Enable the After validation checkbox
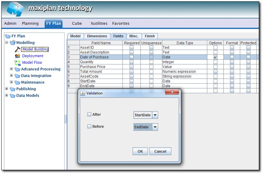Viewport: 263px width, 174px height. pyautogui.click(x=89, y=114)
